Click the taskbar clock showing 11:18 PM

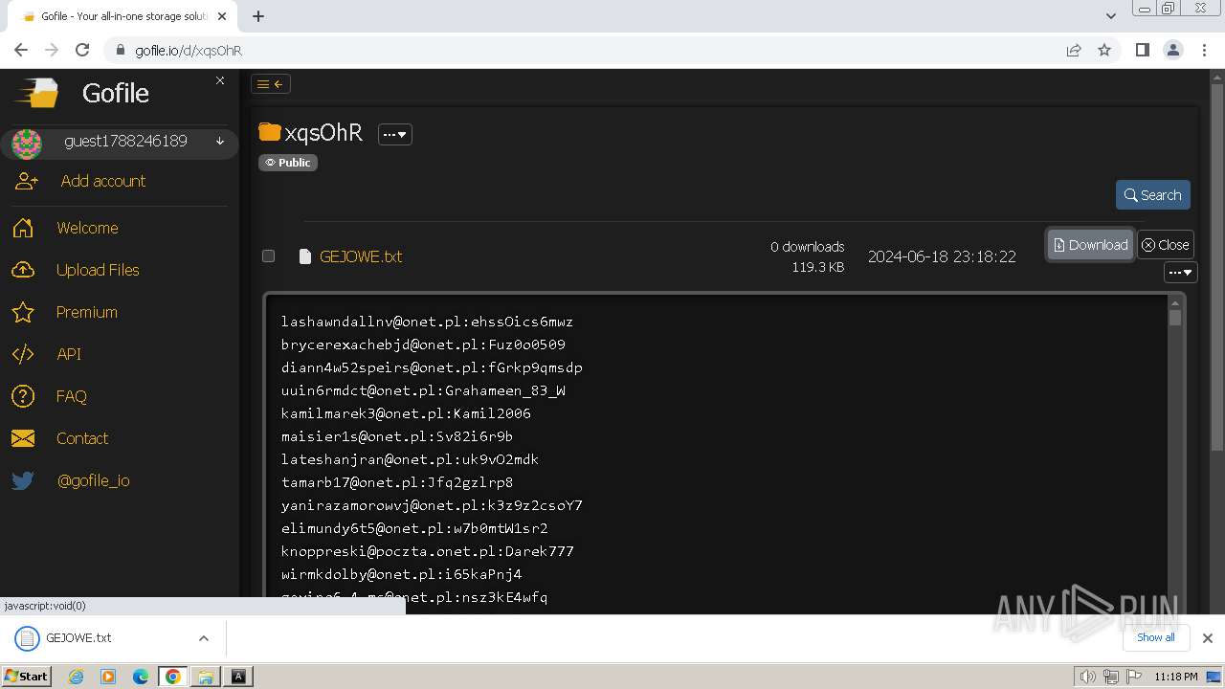click(1176, 677)
